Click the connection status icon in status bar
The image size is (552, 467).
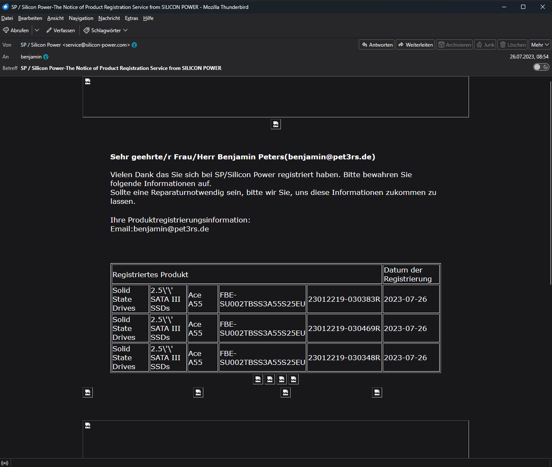tap(5, 463)
